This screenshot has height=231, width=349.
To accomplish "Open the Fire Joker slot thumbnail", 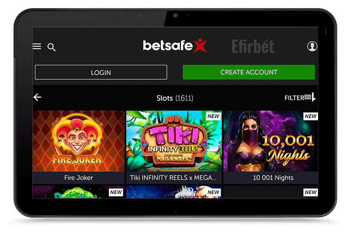I will tap(78, 141).
